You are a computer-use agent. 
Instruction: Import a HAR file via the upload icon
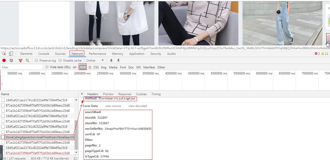pos(111,60)
